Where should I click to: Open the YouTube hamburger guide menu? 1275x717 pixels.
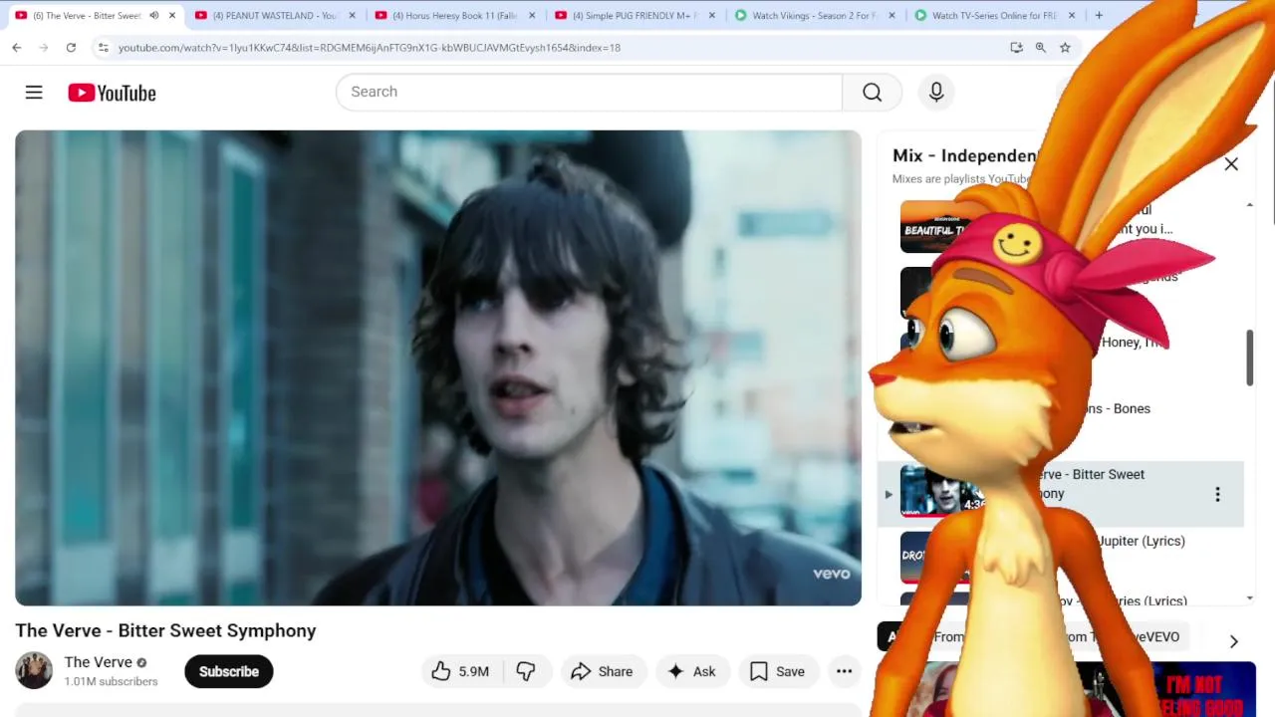coord(34,93)
